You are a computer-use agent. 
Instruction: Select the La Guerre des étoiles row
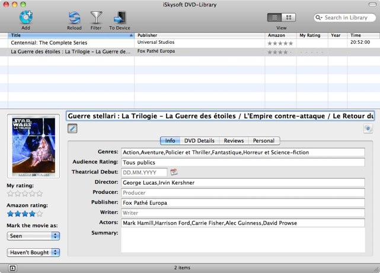[x=190, y=52]
